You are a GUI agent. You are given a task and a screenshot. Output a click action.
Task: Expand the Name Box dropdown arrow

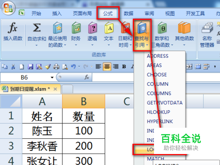[x=52, y=77]
